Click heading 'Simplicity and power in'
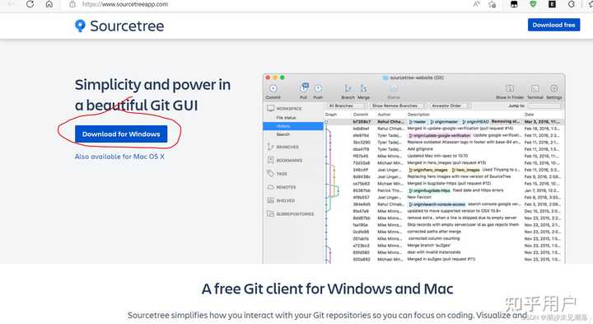Screen dimensions: 593x324 (153, 85)
